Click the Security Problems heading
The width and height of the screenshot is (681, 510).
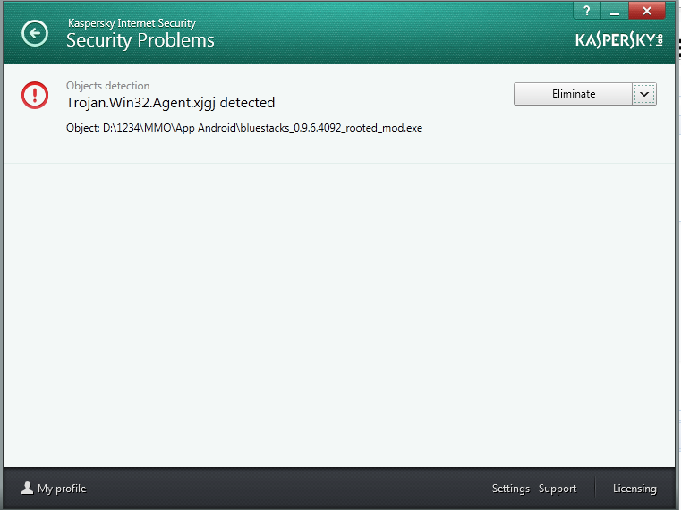(x=140, y=40)
